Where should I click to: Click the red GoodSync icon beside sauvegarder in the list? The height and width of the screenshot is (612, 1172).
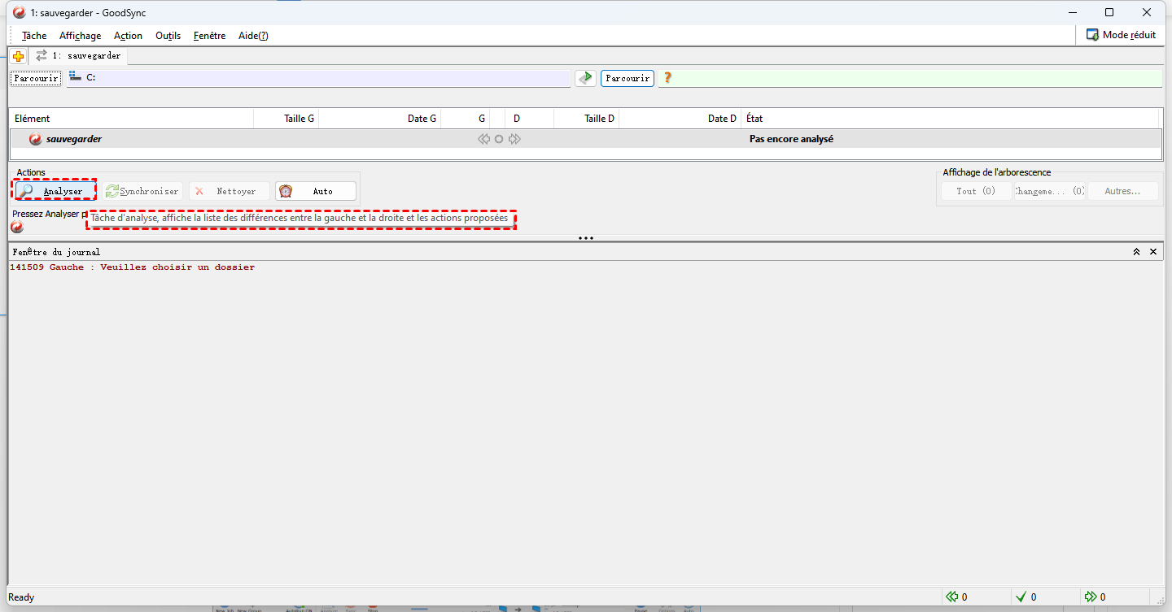click(35, 139)
